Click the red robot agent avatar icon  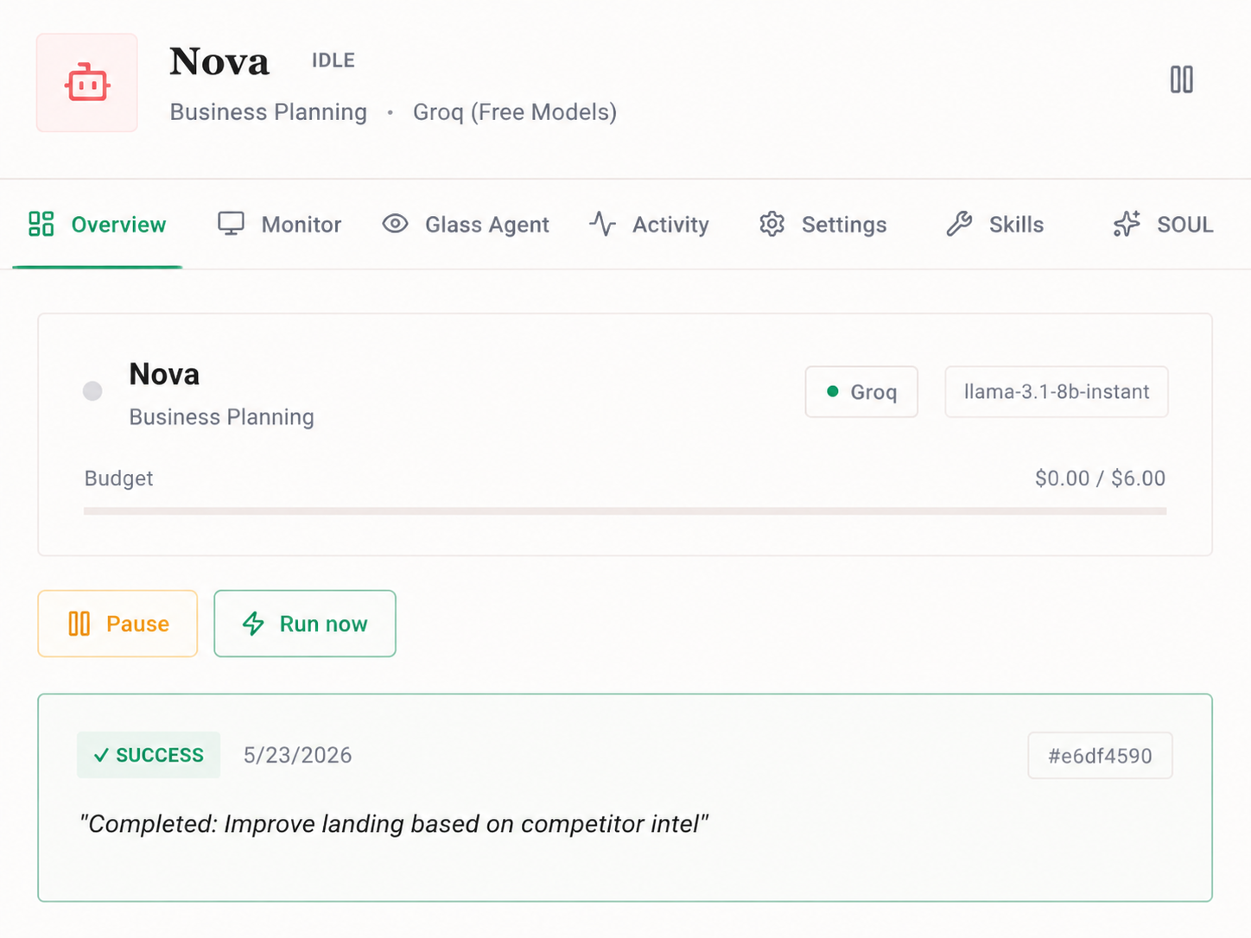(x=86, y=83)
